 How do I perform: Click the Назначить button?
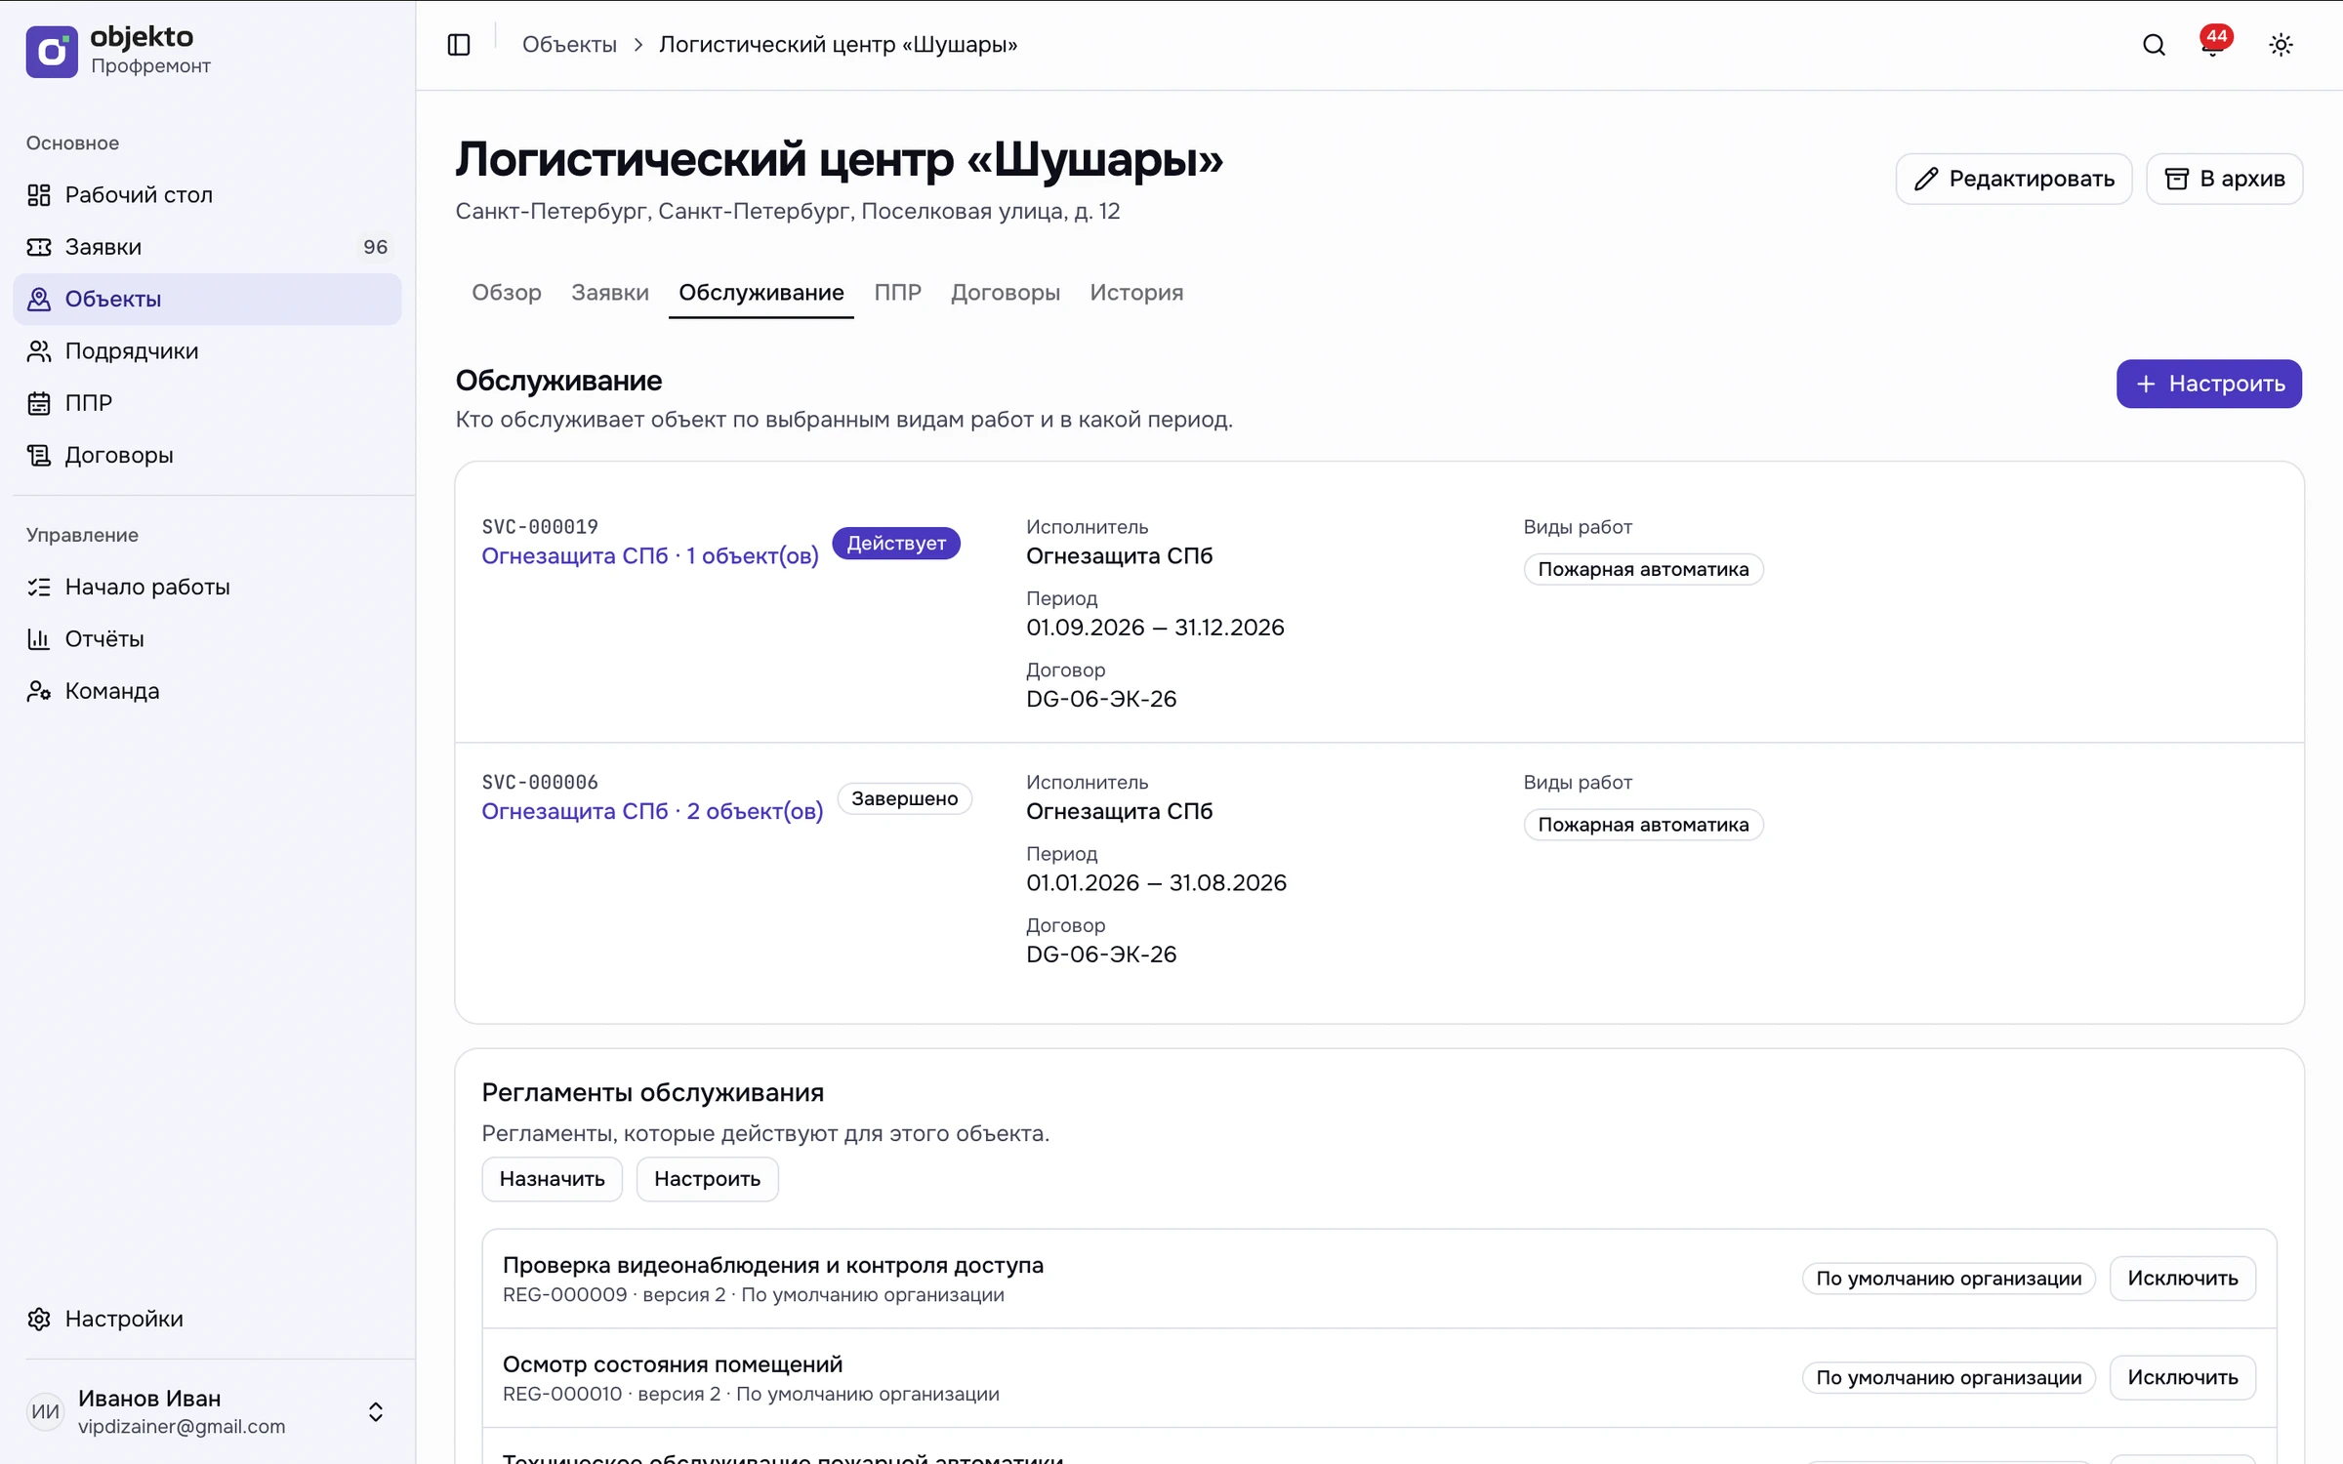coord(552,1179)
